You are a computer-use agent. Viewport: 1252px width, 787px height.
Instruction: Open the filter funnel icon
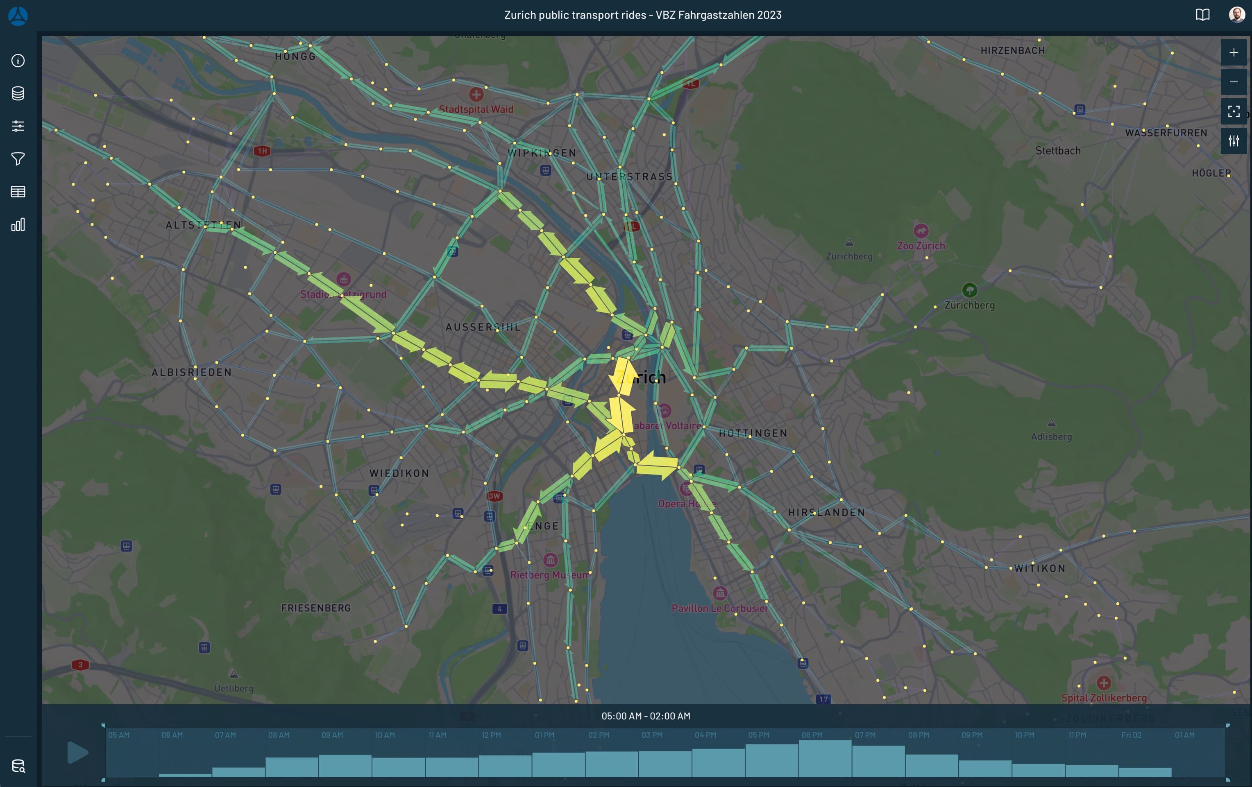pos(18,159)
